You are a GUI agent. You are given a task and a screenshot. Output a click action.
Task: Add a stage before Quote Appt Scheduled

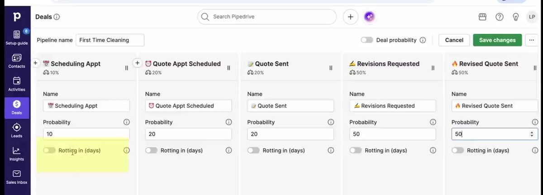[138, 63]
